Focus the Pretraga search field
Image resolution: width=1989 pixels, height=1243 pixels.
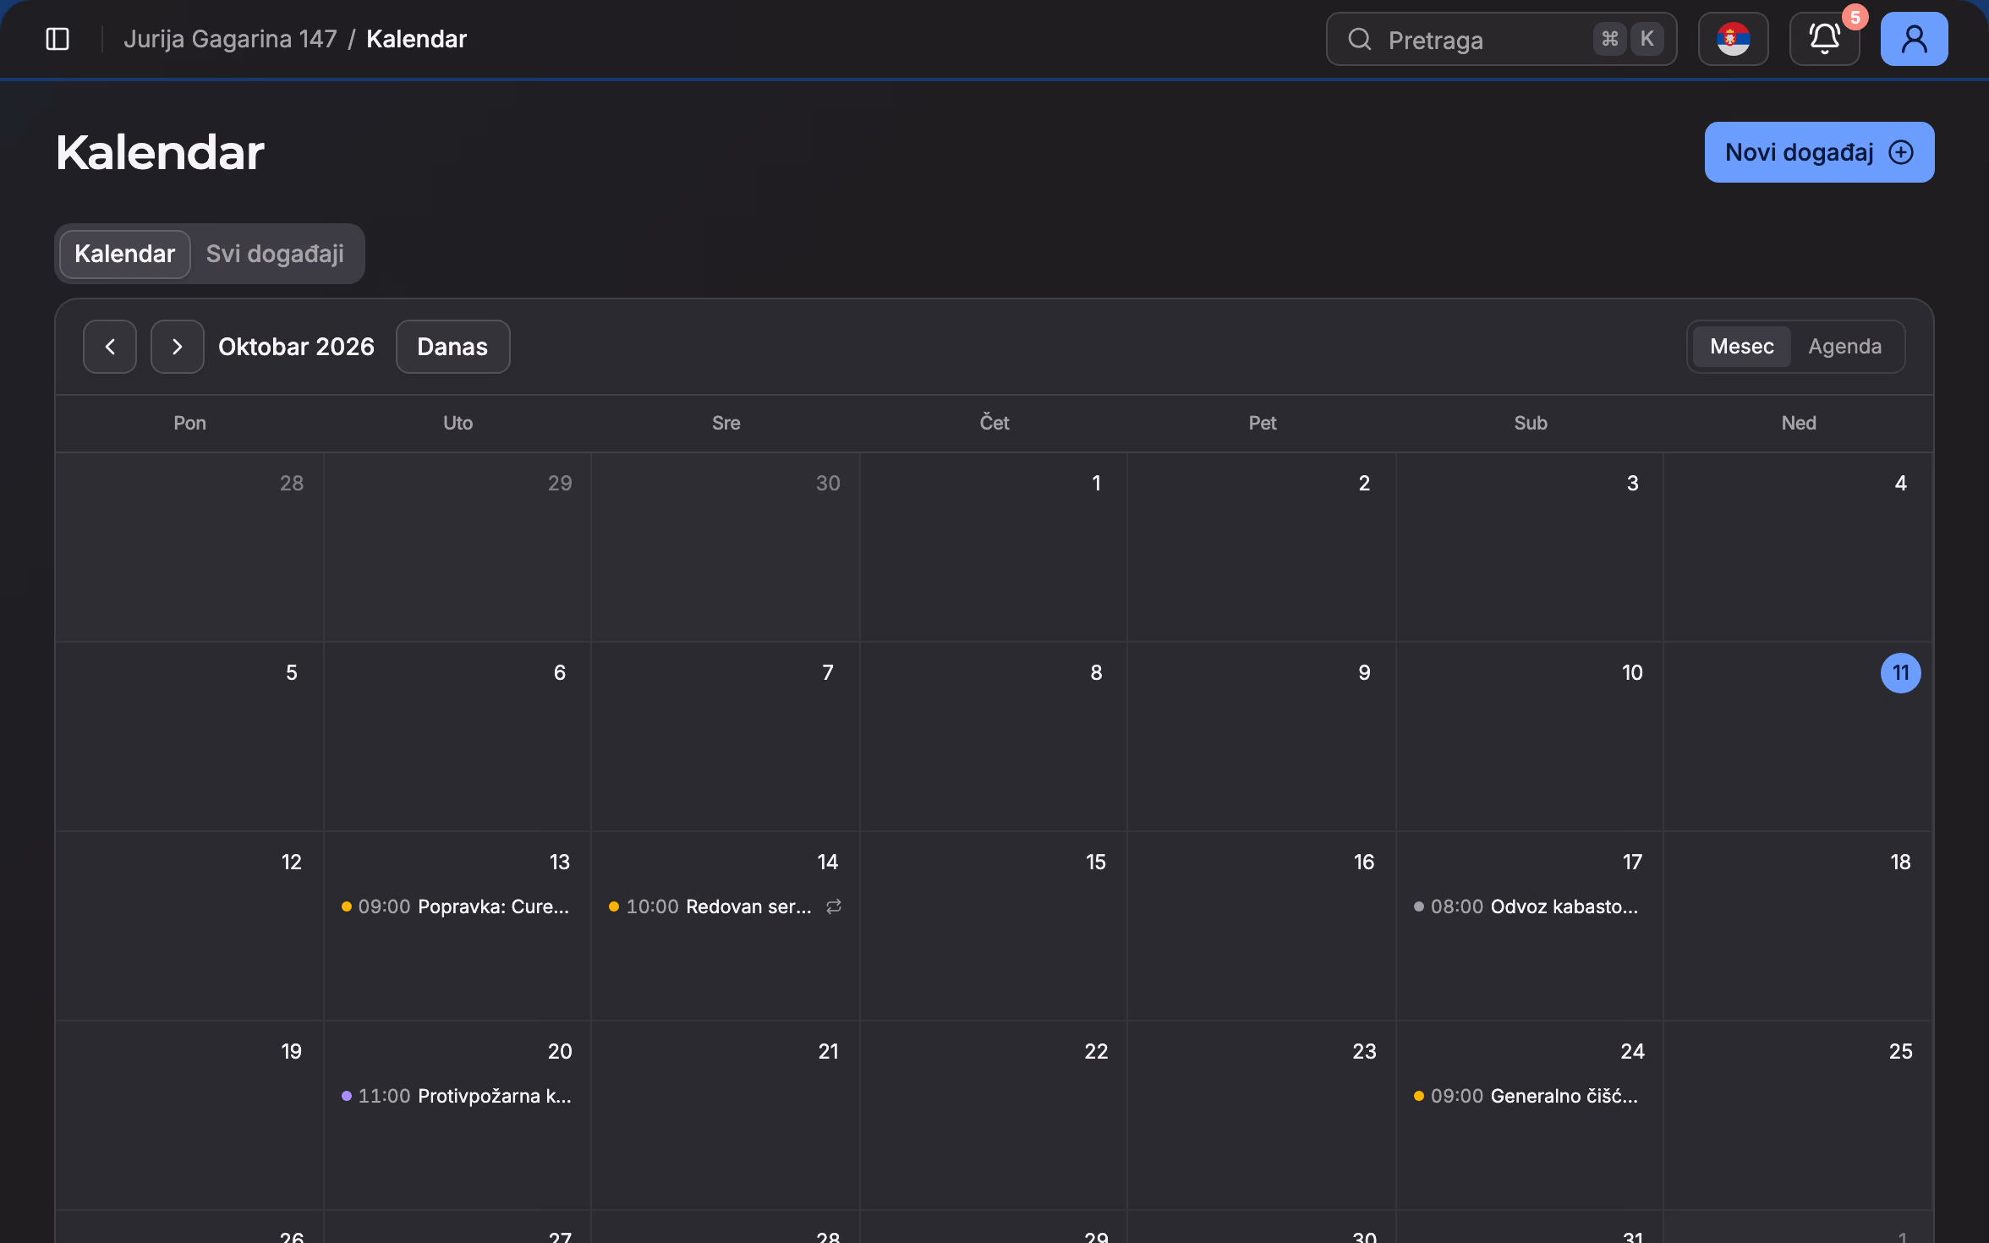click(1501, 39)
